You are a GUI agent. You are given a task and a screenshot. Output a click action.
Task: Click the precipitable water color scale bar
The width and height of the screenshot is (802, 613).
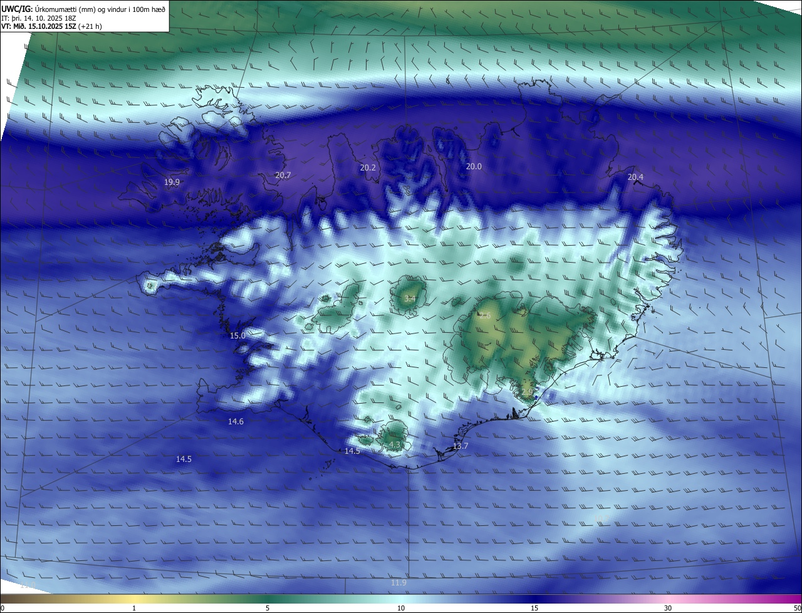tap(401, 599)
